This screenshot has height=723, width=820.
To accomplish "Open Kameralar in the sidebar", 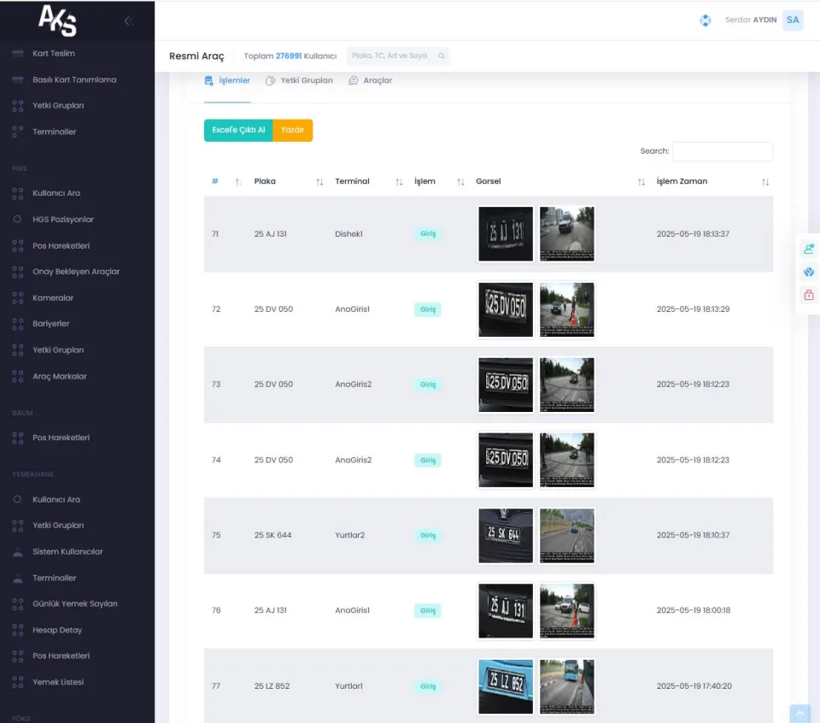I will [53, 297].
